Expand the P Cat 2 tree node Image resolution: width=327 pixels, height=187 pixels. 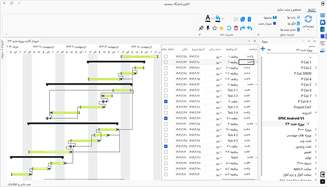pyautogui.click(x=316, y=68)
